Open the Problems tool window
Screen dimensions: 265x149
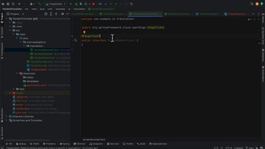[x=49, y=144]
